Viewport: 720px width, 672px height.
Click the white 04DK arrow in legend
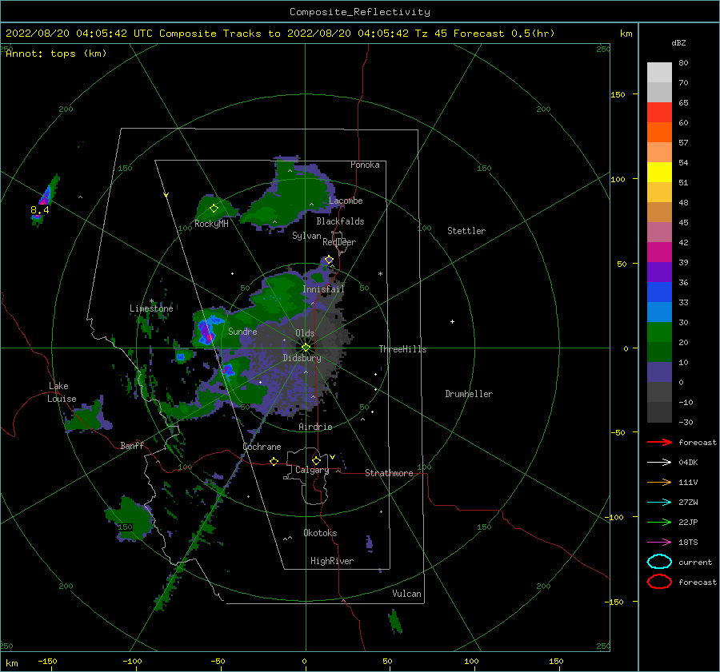pyautogui.click(x=659, y=462)
